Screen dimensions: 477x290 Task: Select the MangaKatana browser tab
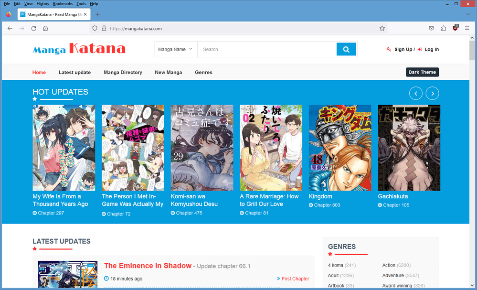pos(54,14)
